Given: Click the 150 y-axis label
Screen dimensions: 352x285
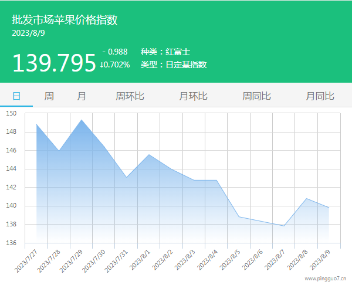Looking at the screenshot, I should (12, 113).
